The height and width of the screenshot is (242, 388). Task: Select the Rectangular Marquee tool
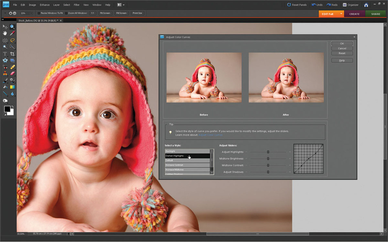click(x=5, y=40)
